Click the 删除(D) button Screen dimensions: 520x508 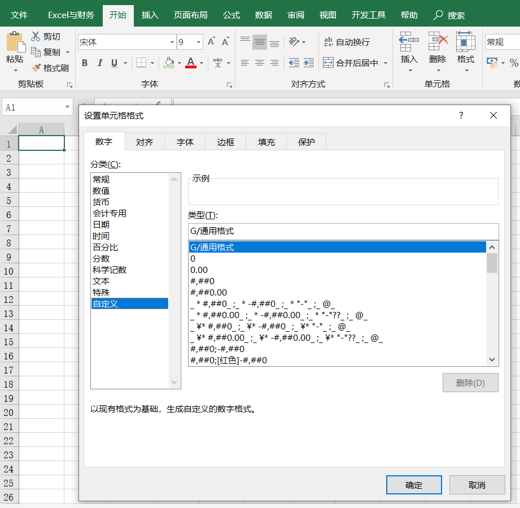pos(470,383)
